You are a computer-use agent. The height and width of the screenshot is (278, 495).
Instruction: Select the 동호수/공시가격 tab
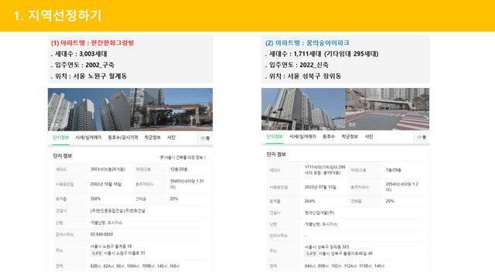(x=123, y=137)
